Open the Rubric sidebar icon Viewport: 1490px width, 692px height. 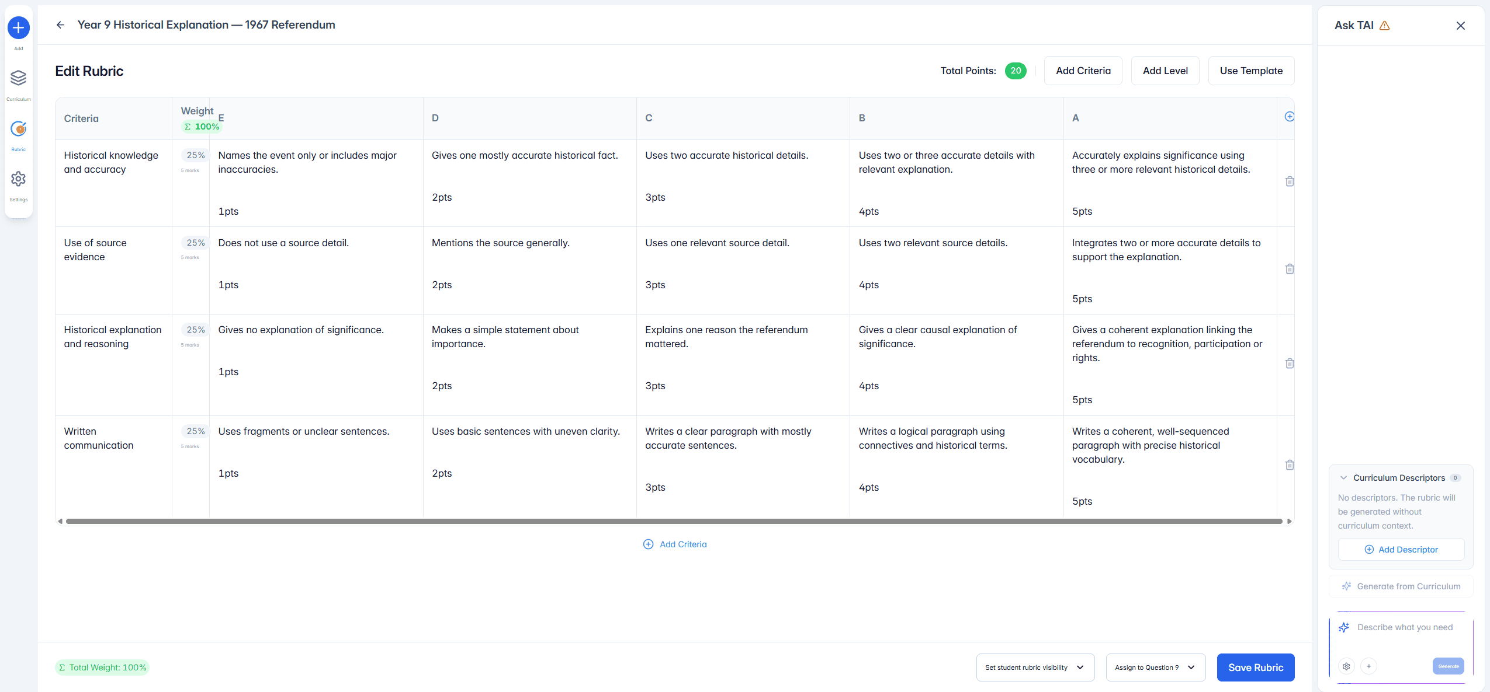tap(19, 128)
